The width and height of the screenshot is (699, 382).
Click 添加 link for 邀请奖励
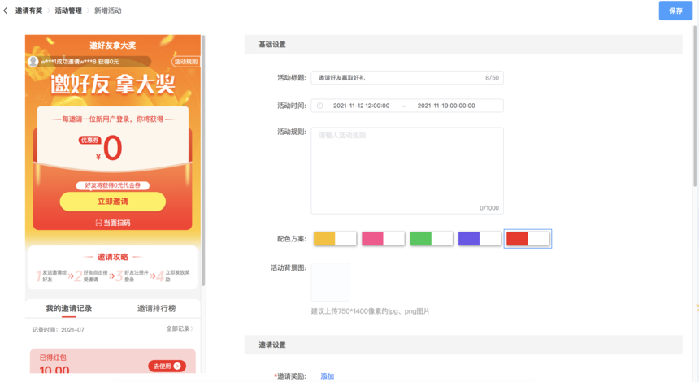coord(328,376)
